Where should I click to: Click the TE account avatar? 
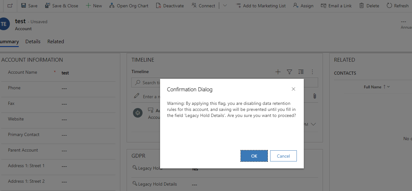4,24
